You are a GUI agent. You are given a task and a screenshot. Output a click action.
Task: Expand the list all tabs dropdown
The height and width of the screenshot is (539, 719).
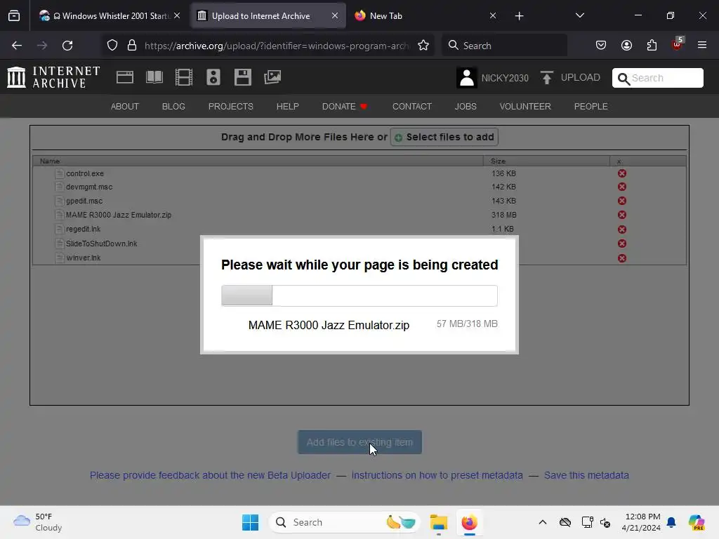tap(579, 15)
